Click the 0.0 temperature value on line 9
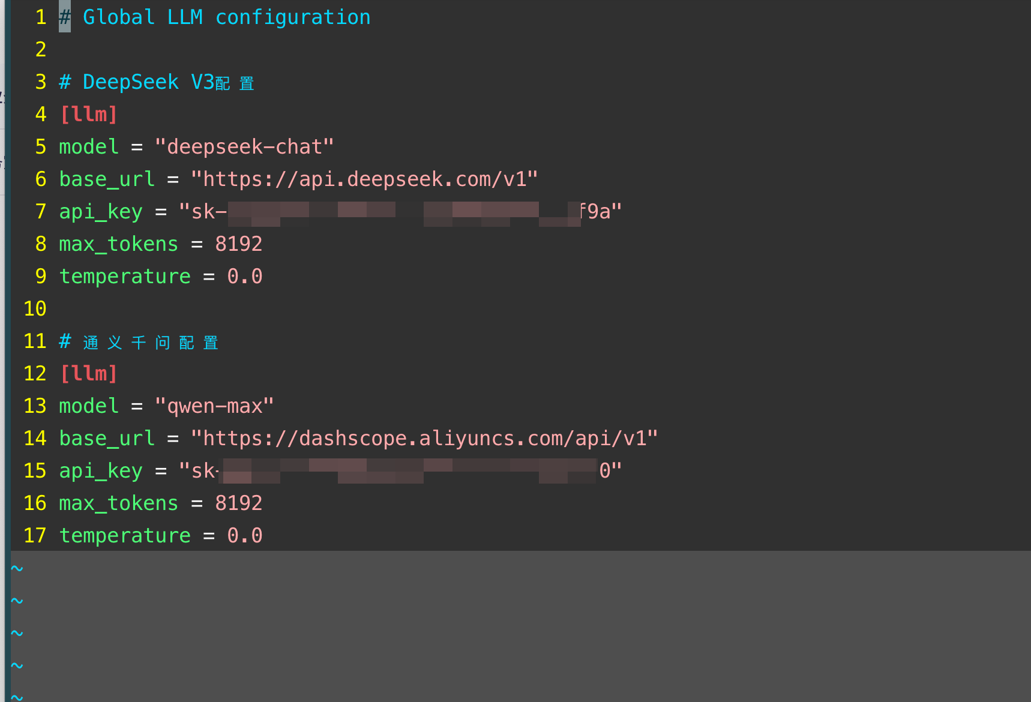The image size is (1031, 702). pyautogui.click(x=244, y=277)
